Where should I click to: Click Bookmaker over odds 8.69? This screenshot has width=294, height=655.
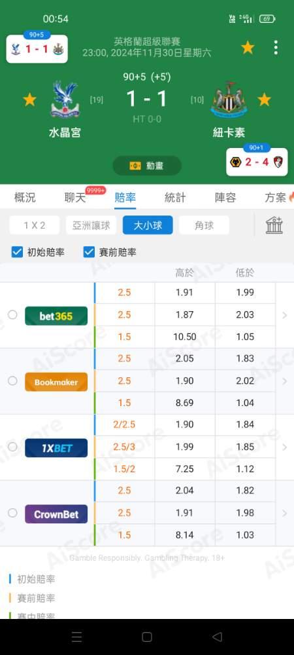coord(185,403)
